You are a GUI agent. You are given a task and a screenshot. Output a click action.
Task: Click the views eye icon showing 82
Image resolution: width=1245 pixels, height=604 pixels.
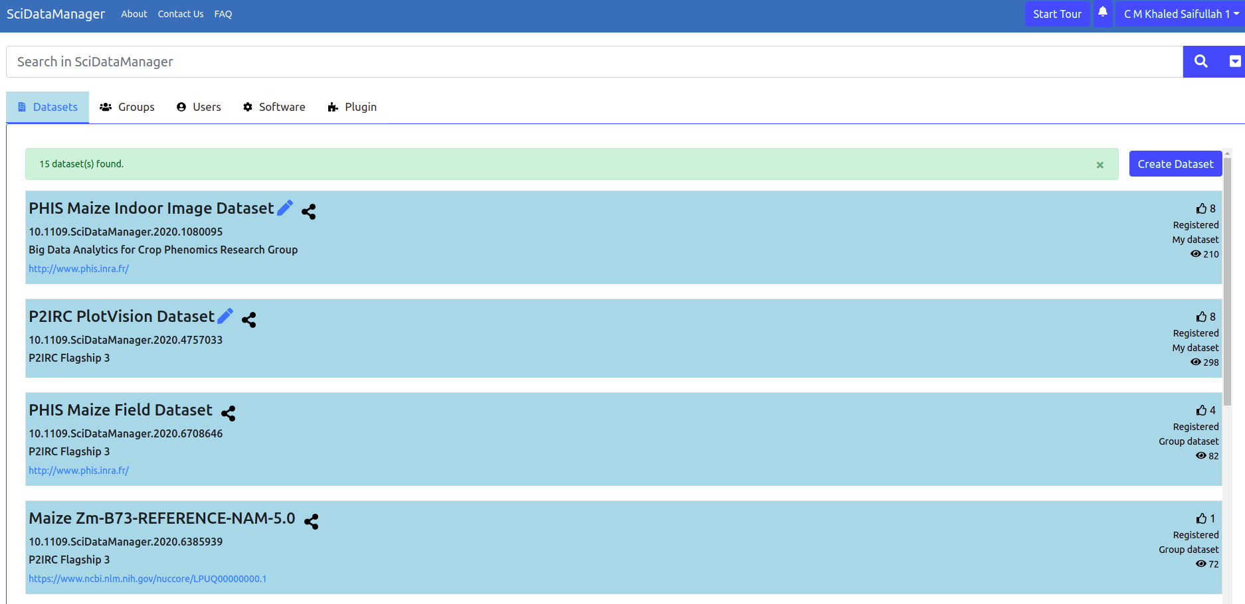1200,455
